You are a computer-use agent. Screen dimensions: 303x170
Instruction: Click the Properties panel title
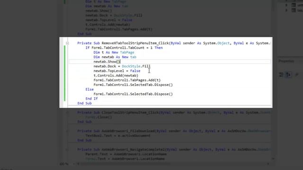[286, 61]
